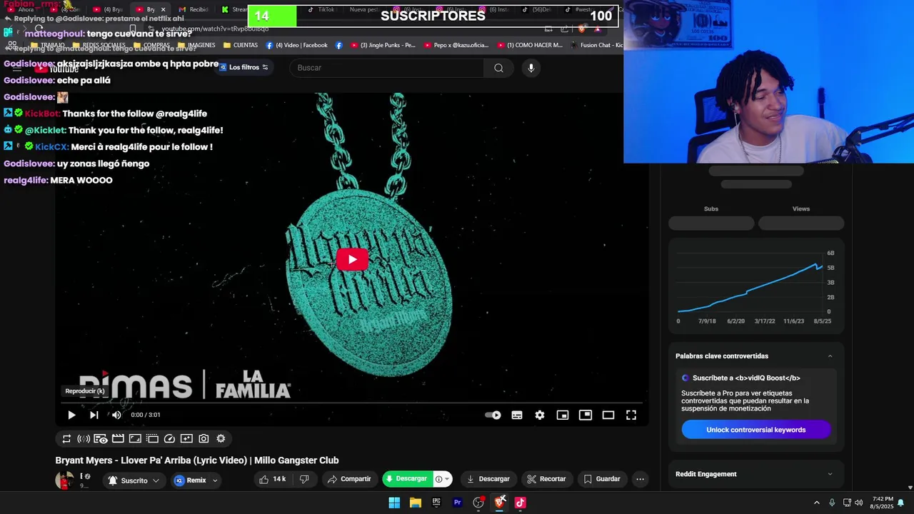Viewport: 914px width, 514px height.
Task: Open the Windows Start menu
Action: coord(394,503)
